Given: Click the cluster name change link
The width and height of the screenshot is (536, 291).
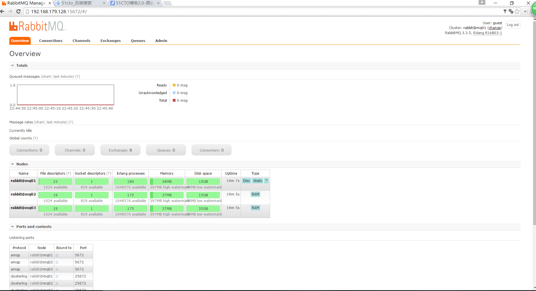Looking at the screenshot, I should (x=495, y=28).
